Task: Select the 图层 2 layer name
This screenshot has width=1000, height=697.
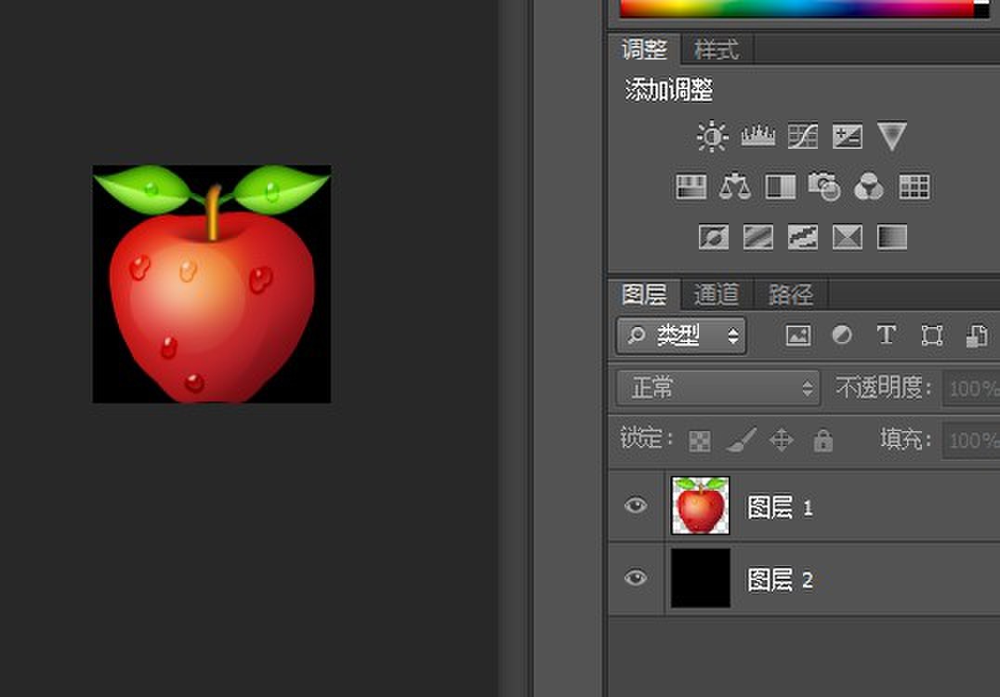Action: coord(780,580)
